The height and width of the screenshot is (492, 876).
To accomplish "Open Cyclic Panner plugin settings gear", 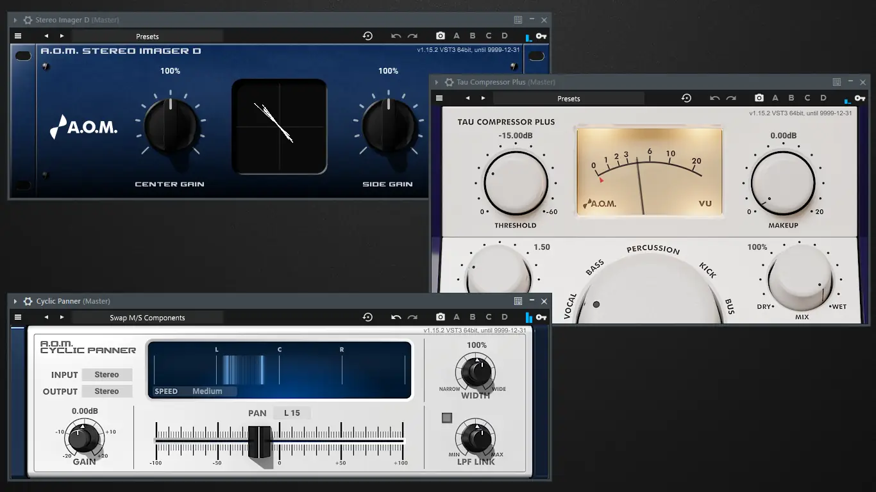I will coord(28,301).
